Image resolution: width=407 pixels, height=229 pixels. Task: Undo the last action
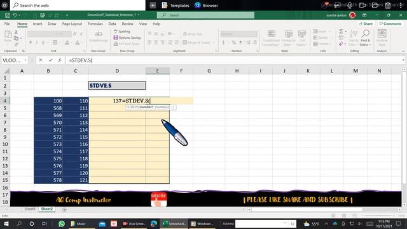click(15, 15)
